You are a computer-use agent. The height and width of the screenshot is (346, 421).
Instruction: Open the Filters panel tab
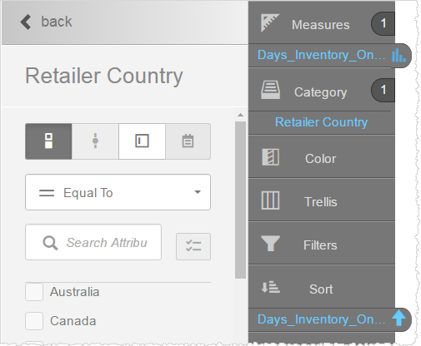point(322,245)
